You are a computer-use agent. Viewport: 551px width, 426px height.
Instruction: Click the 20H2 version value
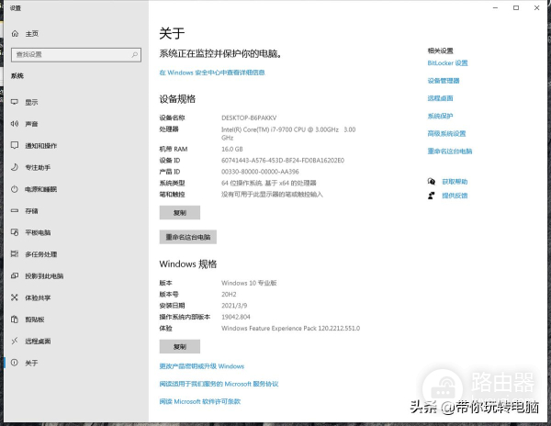[229, 294]
